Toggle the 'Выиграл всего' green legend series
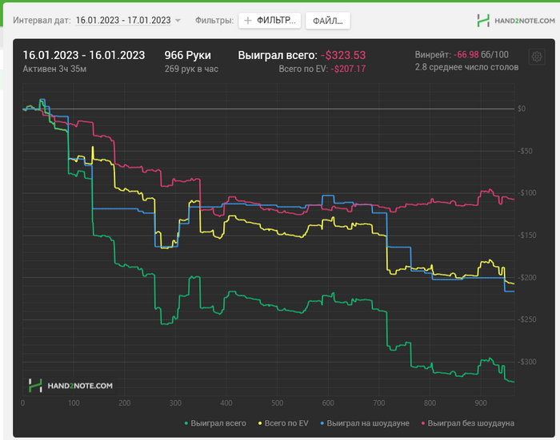Image resolution: width=560 pixels, height=440 pixels. (215, 423)
